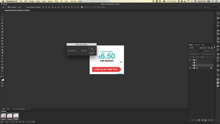220x124 pixels.
Task: Click the background color swatch
Action: coord(3,80)
